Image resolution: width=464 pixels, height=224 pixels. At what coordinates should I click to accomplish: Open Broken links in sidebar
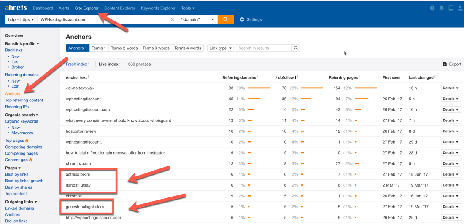coord(16,221)
